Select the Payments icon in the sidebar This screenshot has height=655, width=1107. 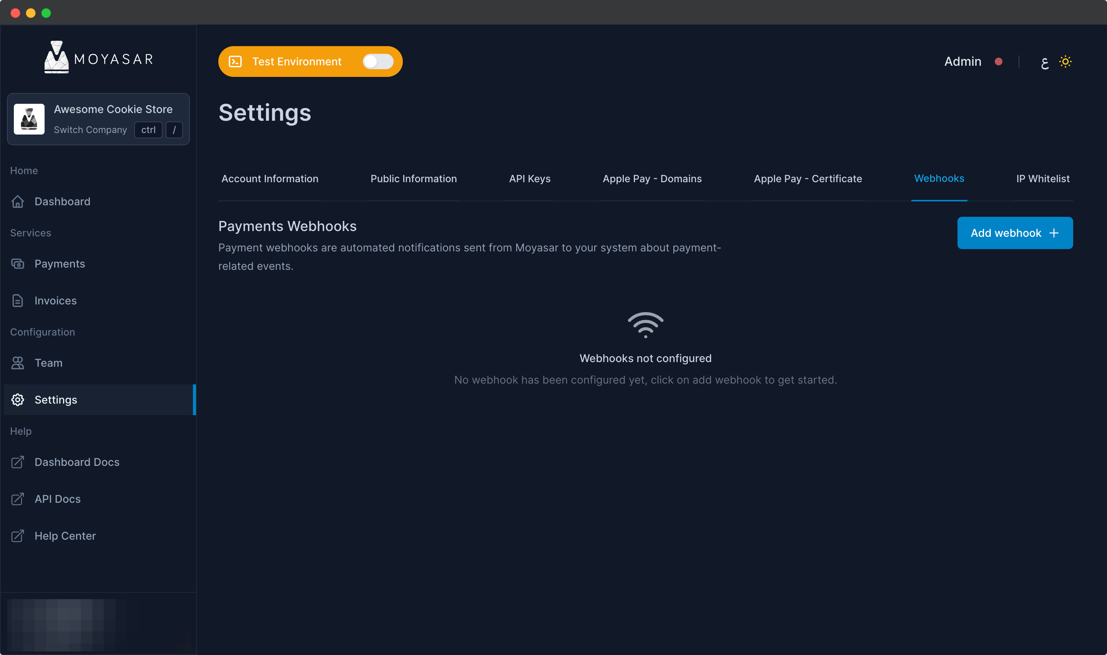click(18, 264)
